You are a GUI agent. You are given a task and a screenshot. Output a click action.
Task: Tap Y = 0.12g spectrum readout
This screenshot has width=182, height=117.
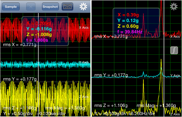[x=128, y=21]
